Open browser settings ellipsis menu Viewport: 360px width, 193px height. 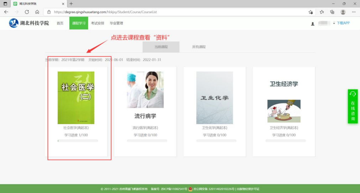354,12
